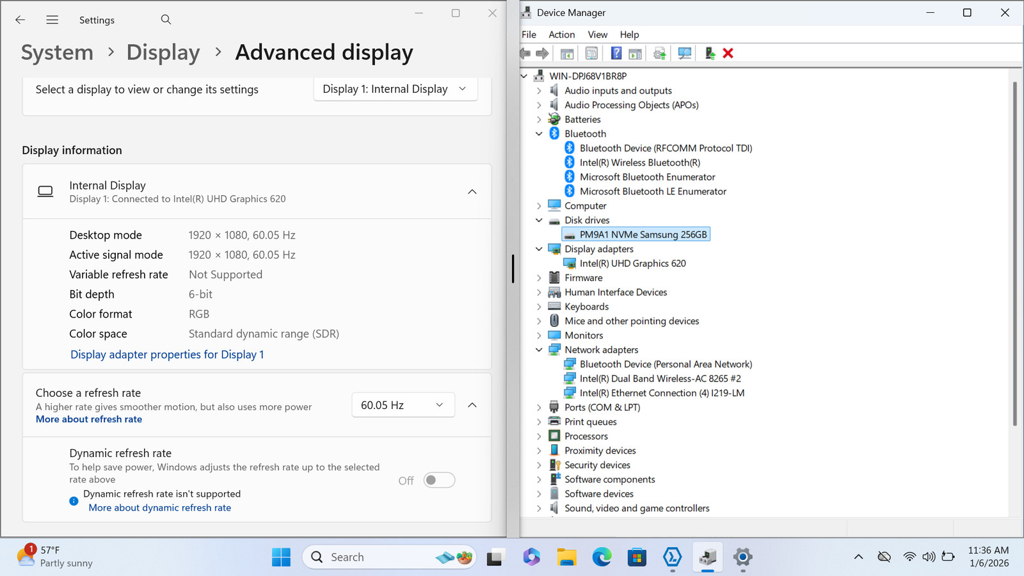Open the Properties toolbar icon in Device Manager
Viewport: 1024px width, 576px height.
click(x=591, y=53)
